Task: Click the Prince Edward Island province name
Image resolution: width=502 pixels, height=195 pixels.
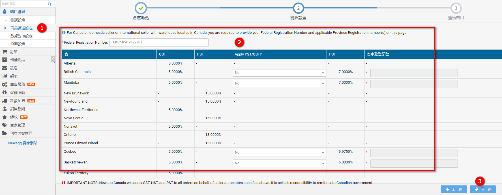Action: [81, 143]
